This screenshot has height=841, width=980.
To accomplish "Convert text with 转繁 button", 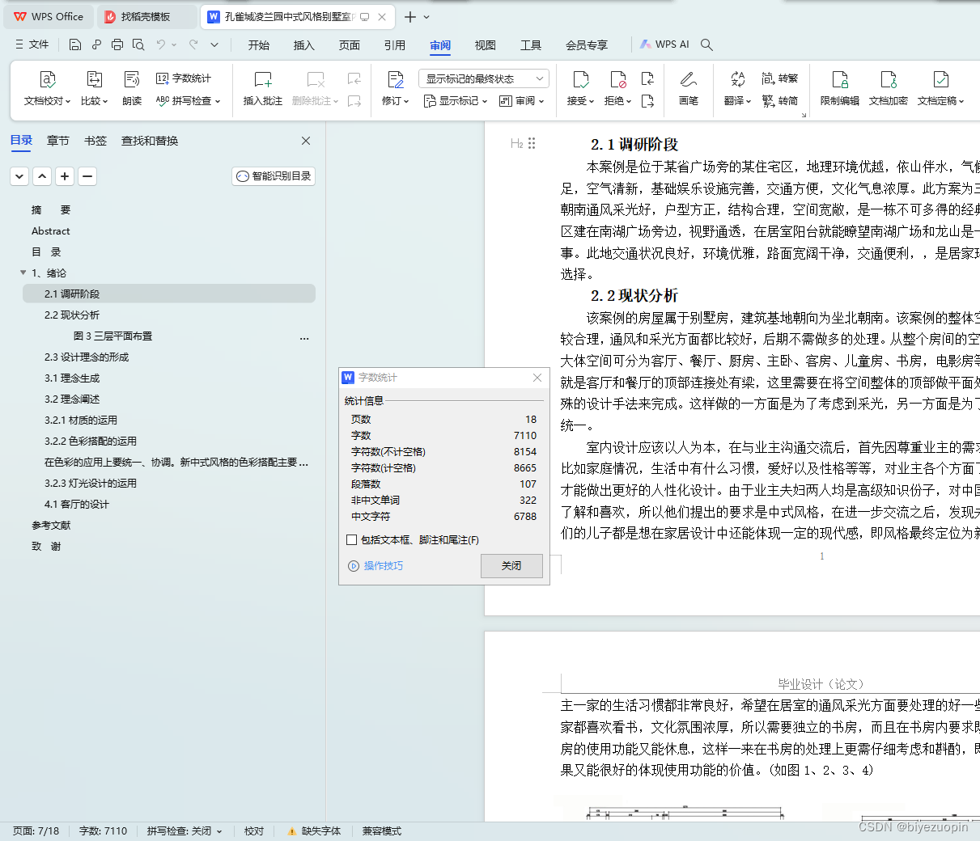I will click(780, 78).
